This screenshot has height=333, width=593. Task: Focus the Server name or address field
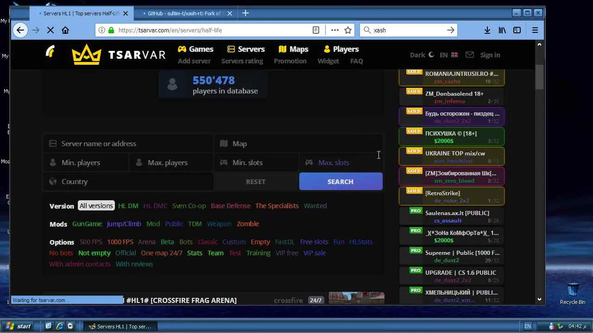pos(128,143)
